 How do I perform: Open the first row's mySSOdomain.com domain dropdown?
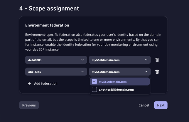click(x=117, y=60)
